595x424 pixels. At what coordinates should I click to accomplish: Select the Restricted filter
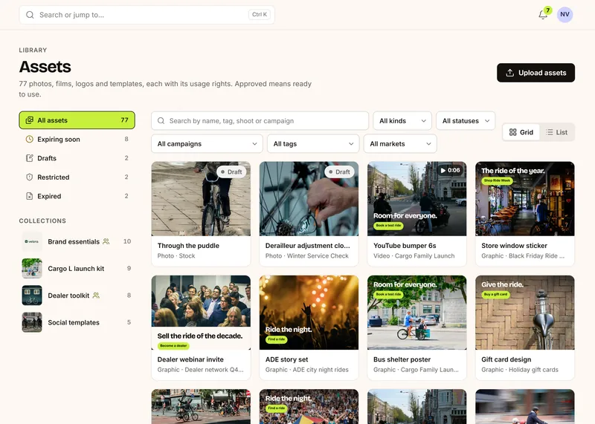(77, 177)
